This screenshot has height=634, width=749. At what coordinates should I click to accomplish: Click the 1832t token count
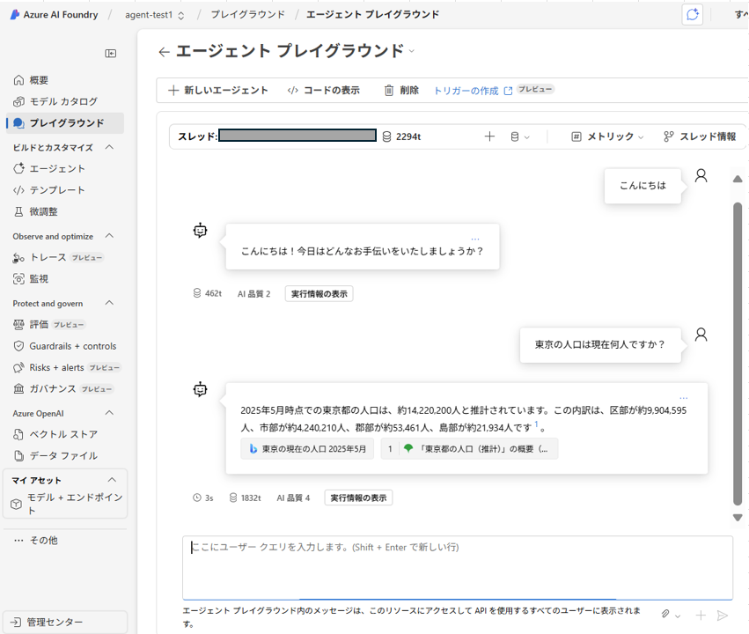[245, 498]
